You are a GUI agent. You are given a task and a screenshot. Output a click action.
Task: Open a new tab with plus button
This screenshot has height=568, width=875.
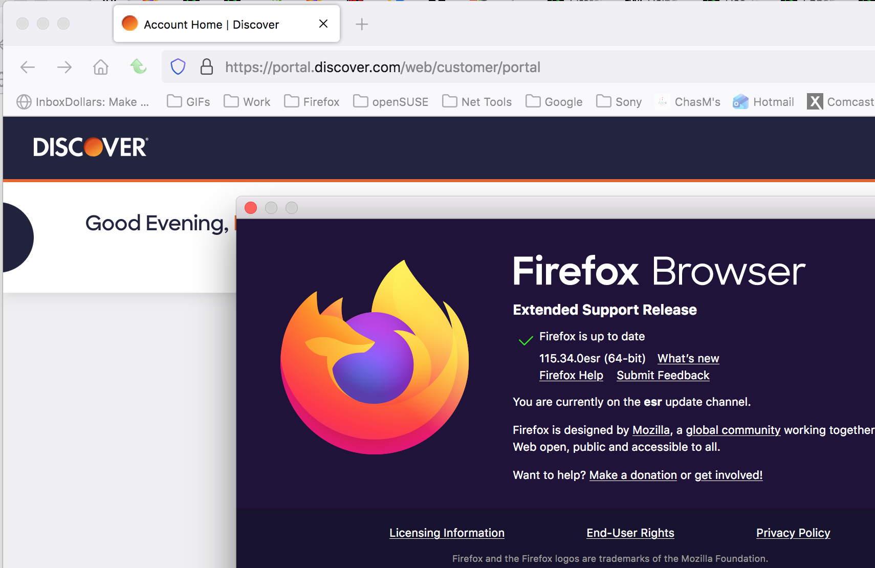click(x=362, y=24)
